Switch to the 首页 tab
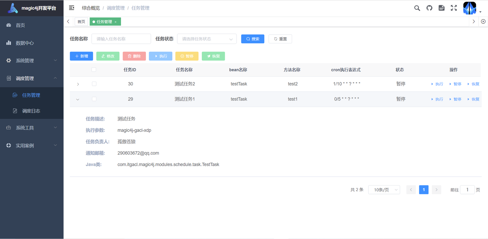Image resolution: width=488 pixels, height=239 pixels. [81, 22]
